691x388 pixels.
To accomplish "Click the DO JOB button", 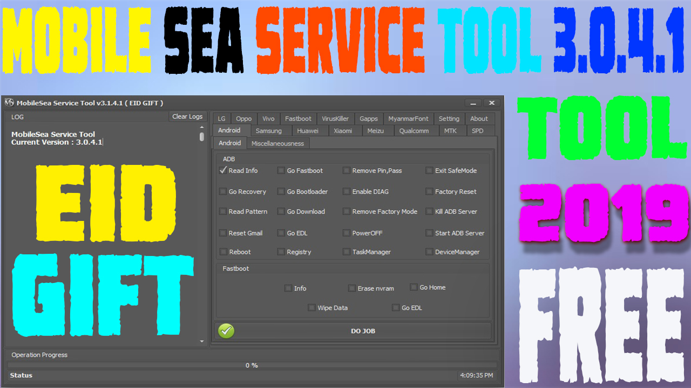I will [354, 331].
